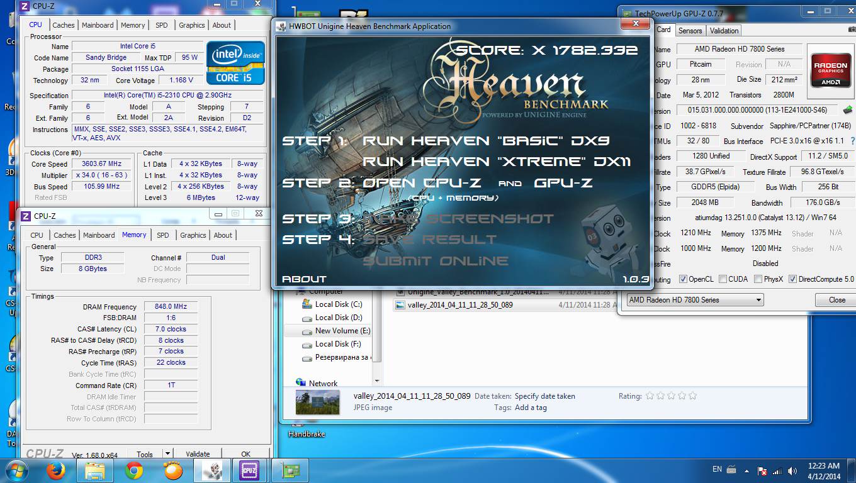This screenshot has width=856, height=483.
Task: Open ABOUT in the Heaven window
Action: 305,279
